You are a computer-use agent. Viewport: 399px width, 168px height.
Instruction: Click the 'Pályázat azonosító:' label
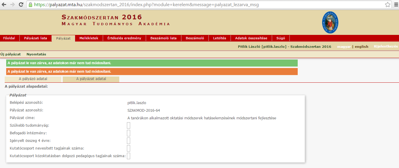tap(27, 110)
